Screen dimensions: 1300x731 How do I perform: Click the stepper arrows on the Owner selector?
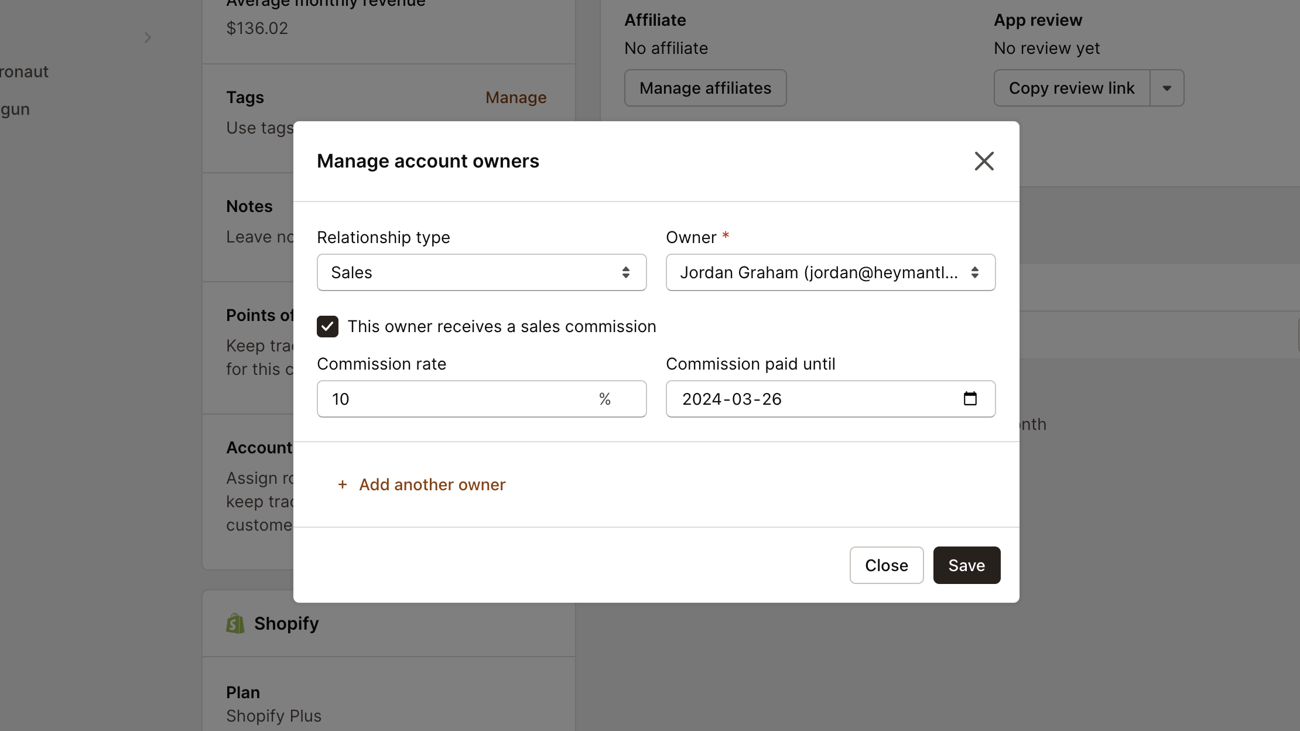(976, 272)
